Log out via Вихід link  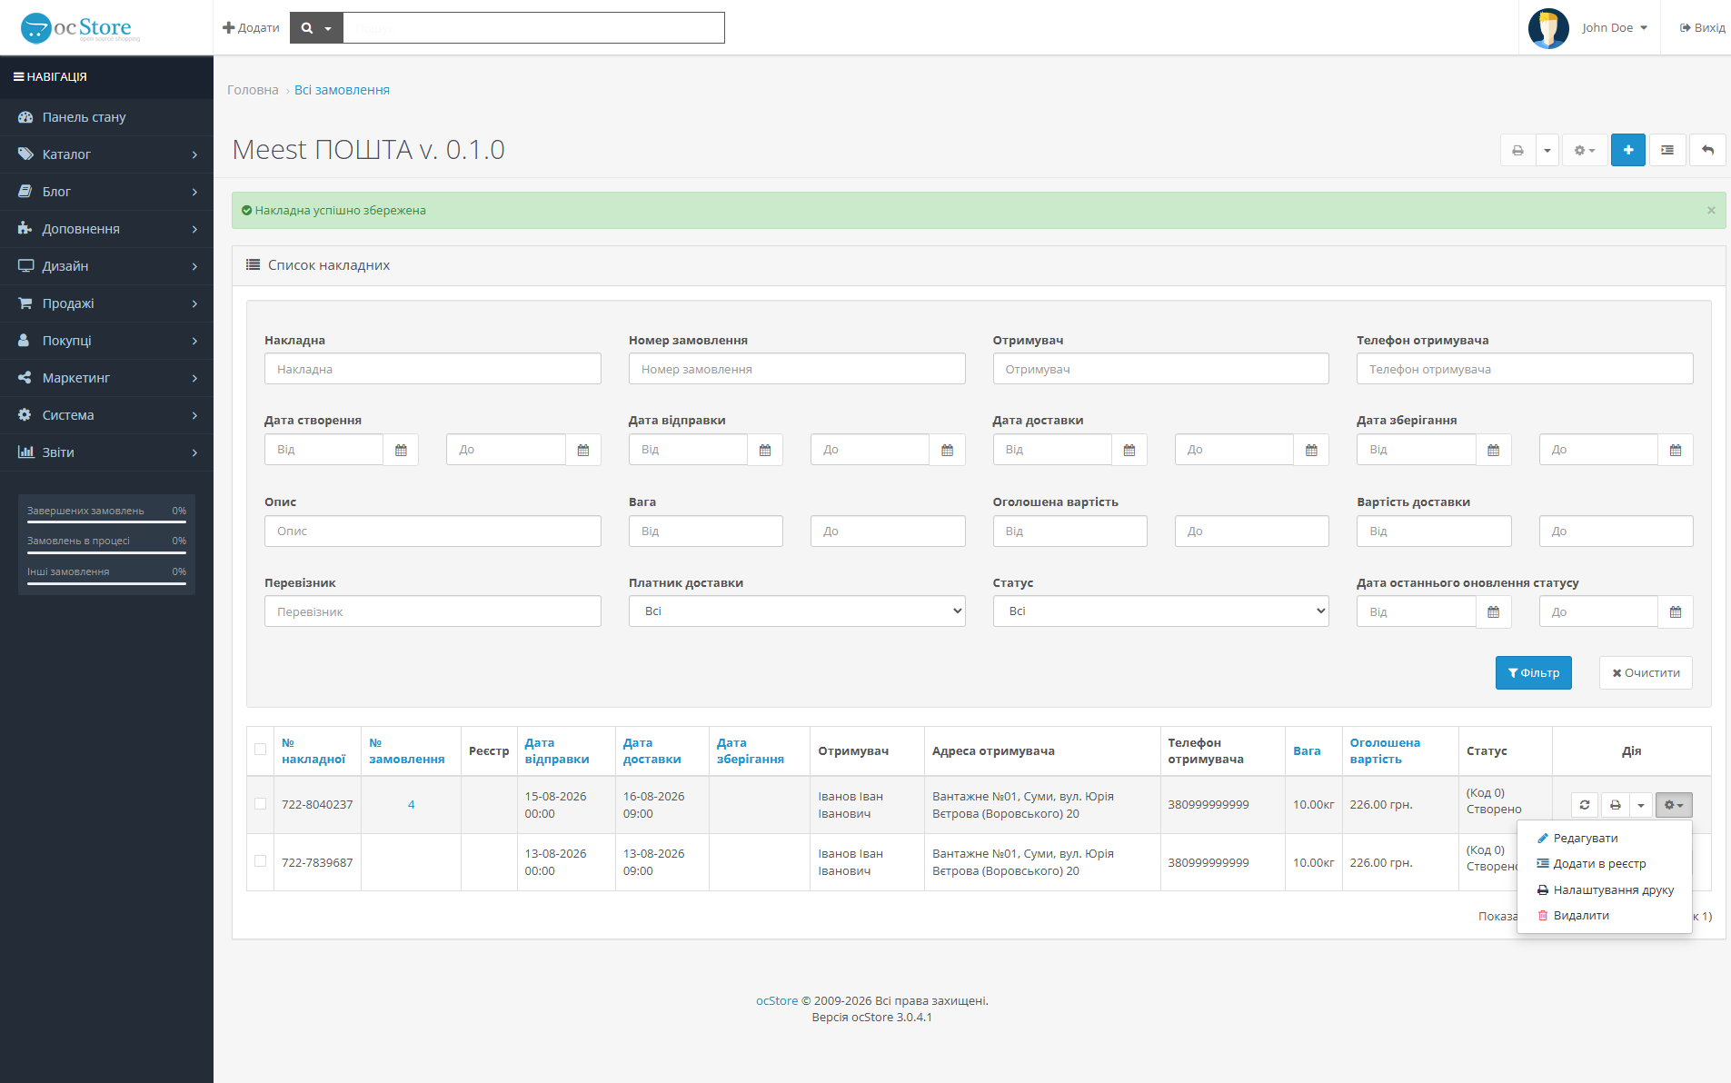(x=1702, y=27)
